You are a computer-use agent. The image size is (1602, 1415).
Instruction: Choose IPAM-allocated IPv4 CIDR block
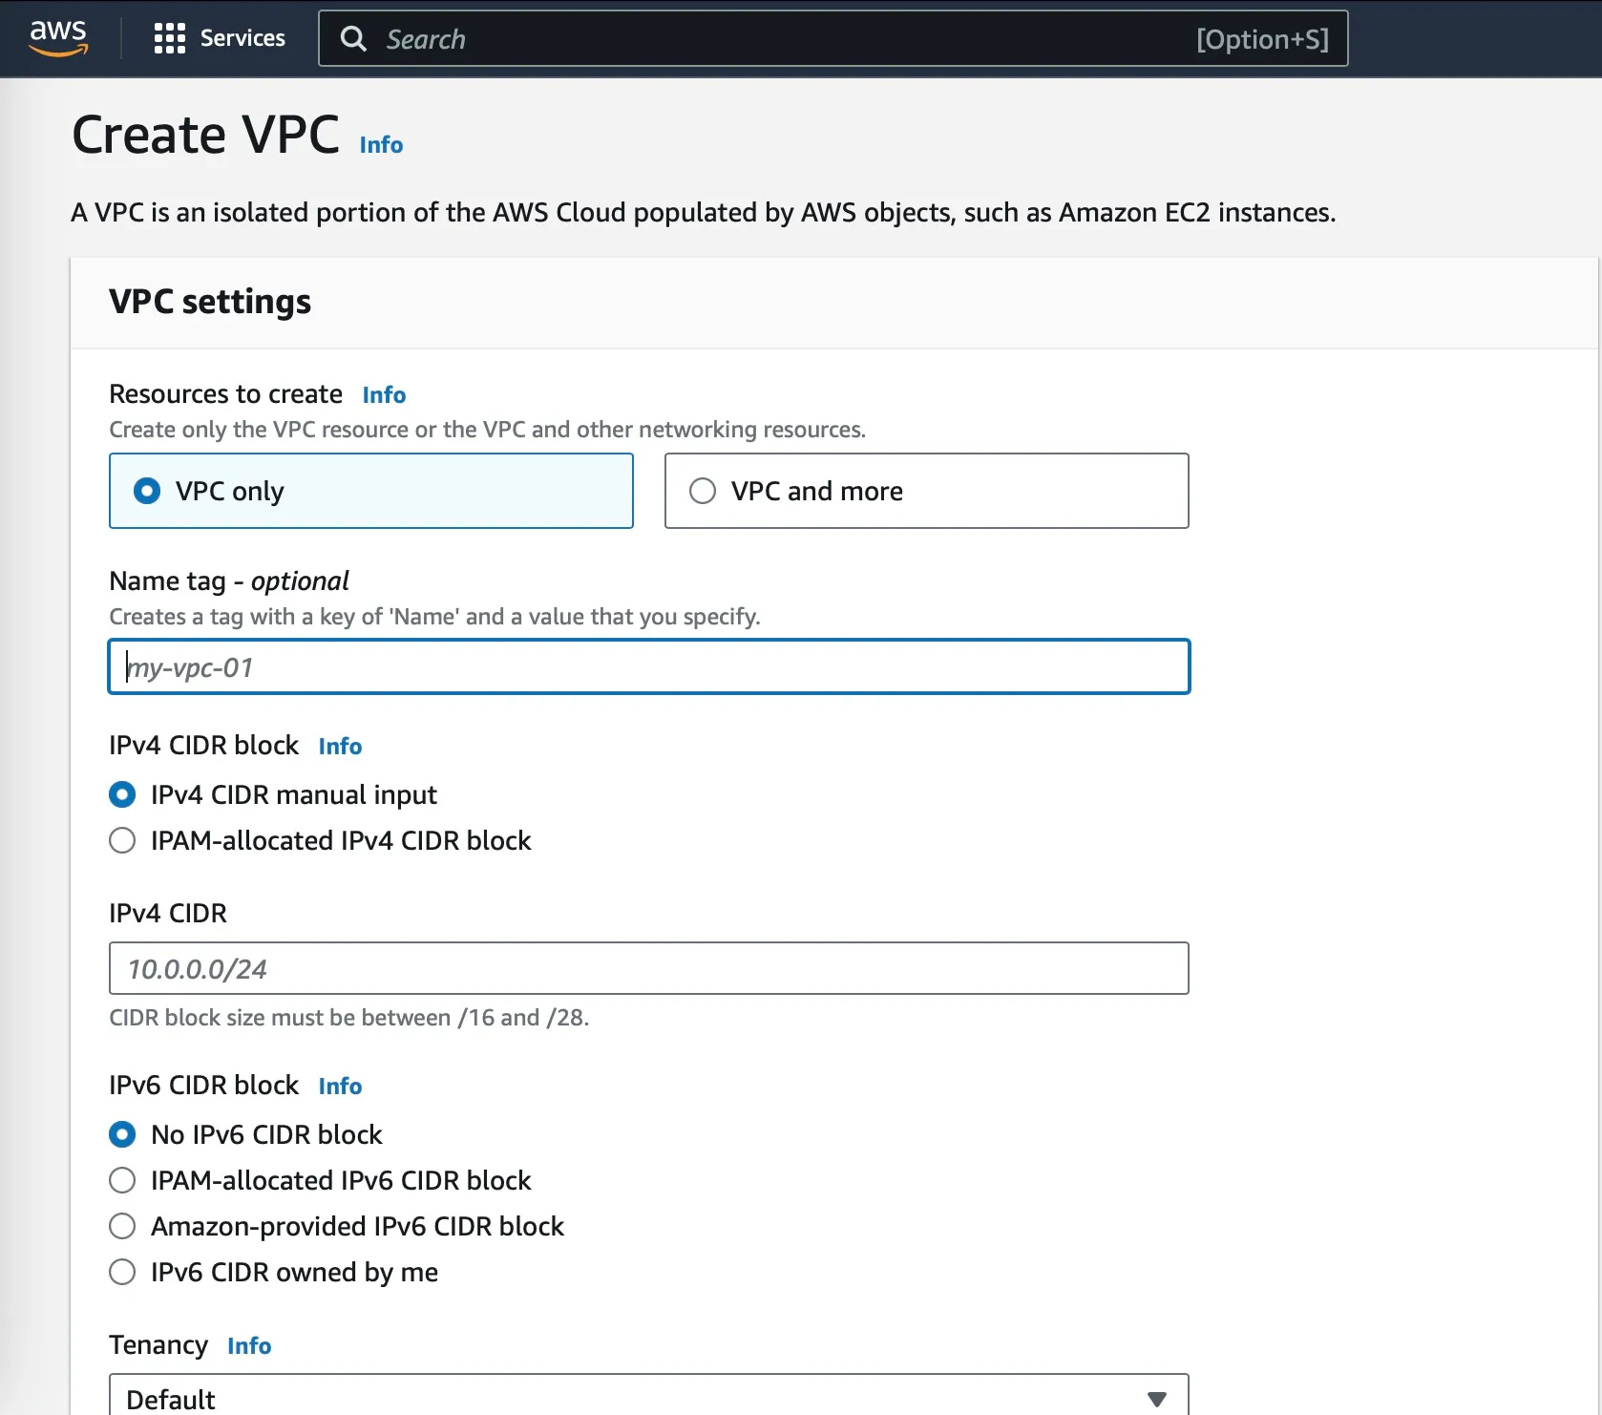point(122,840)
